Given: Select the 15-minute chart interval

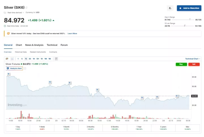Looking at the screenshot, I should tap(26, 59).
